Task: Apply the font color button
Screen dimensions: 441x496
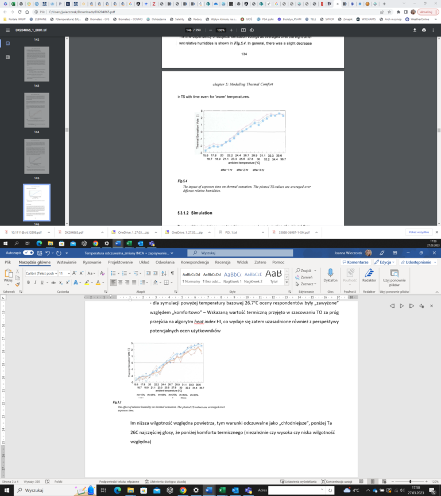Action: [98, 282]
